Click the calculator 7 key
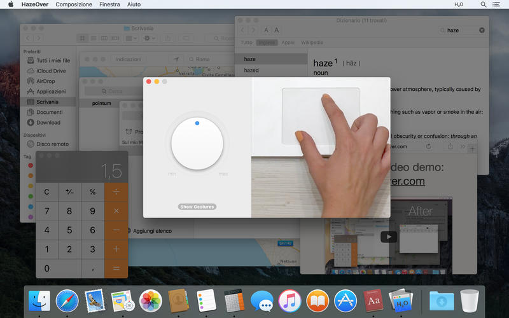 pyautogui.click(x=46, y=211)
